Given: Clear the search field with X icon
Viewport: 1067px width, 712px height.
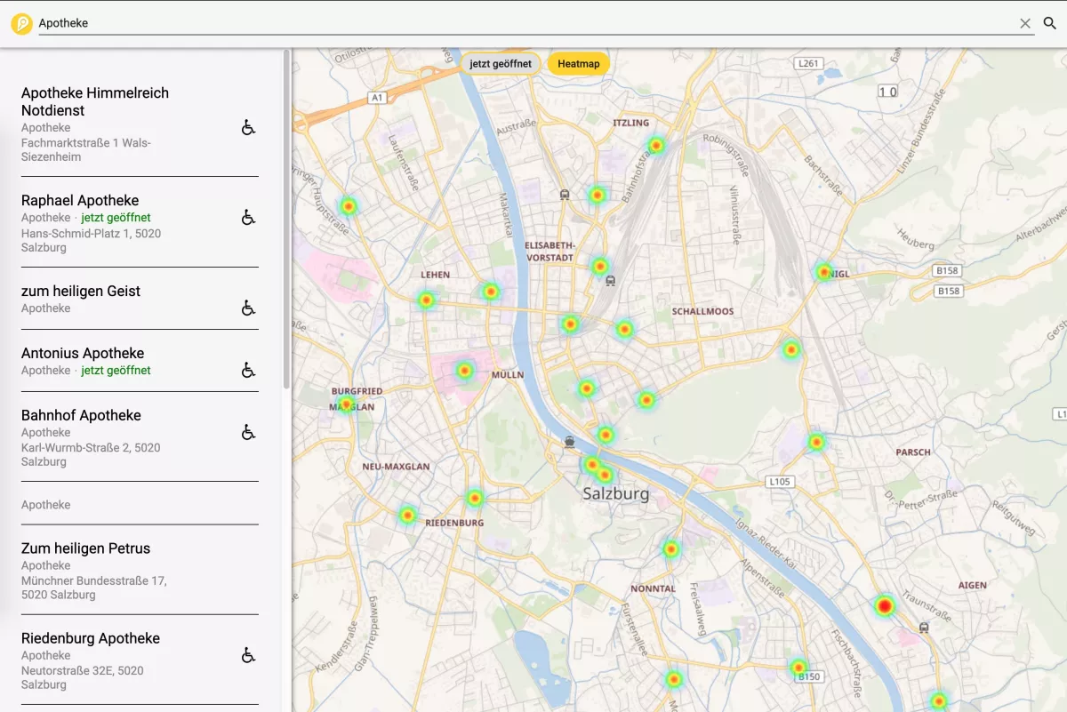Looking at the screenshot, I should point(1025,24).
